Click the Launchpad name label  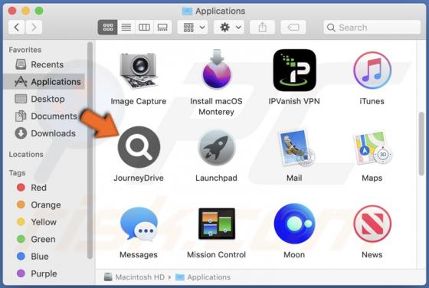216,178
